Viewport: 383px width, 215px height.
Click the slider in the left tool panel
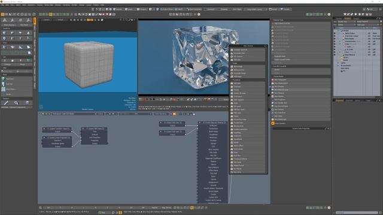coord(17,71)
